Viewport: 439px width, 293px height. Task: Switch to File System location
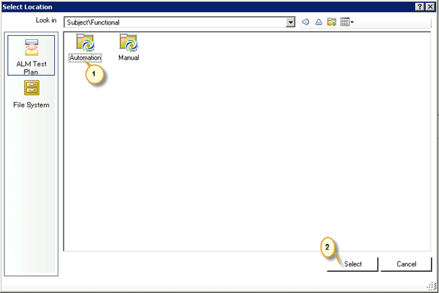(x=31, y=94)
